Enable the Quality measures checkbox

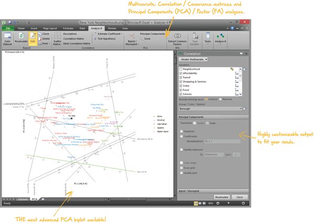point(182,149)
